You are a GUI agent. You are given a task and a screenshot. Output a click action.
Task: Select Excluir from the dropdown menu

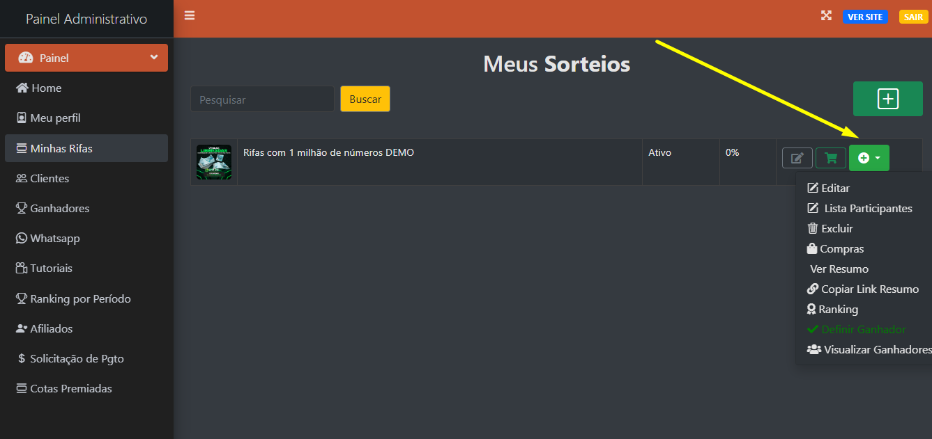tap(830, 228)
